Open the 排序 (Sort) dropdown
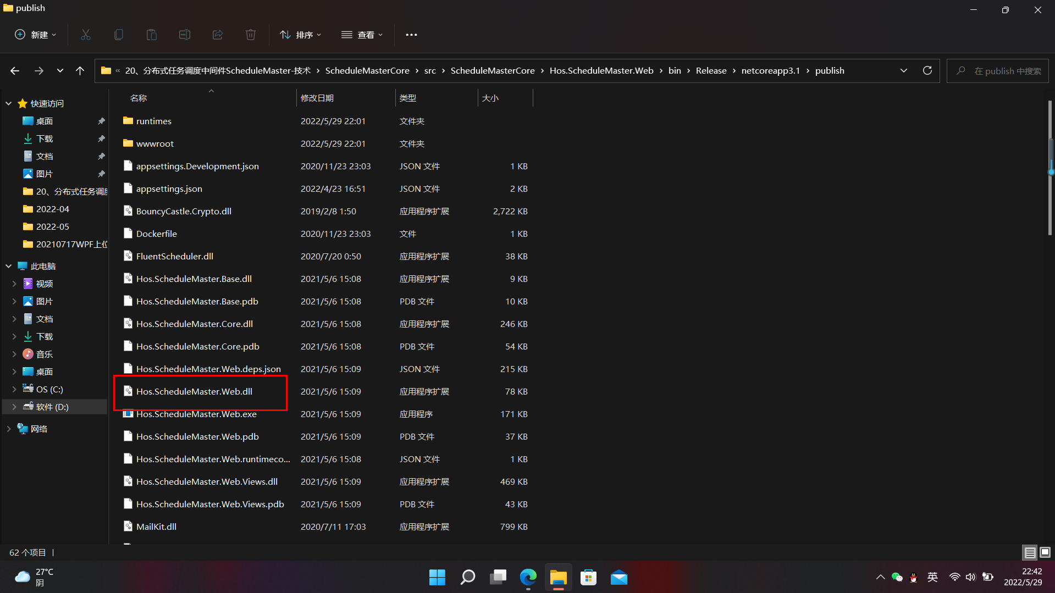This screenshot has height=593, width=1055. point(300,35)
